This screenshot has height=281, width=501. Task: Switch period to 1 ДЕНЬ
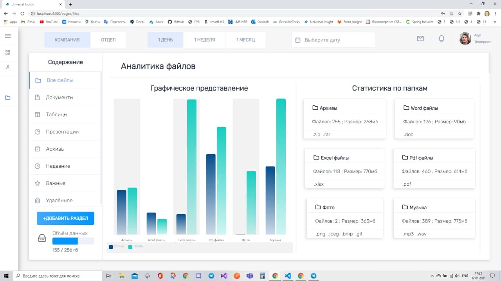click(x=165, y=40)
